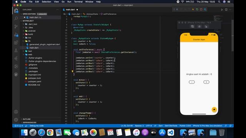246x138 pixels.
Task: Open the Selection menu
Action: pyautogui.click(x=46, y=2)
